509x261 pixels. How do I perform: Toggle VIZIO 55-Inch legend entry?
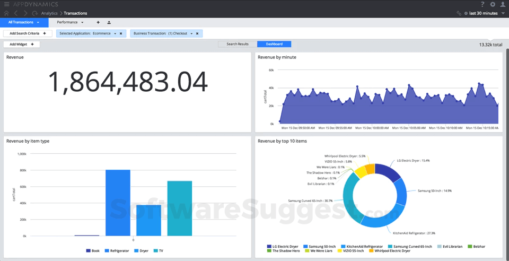[350, 251]
